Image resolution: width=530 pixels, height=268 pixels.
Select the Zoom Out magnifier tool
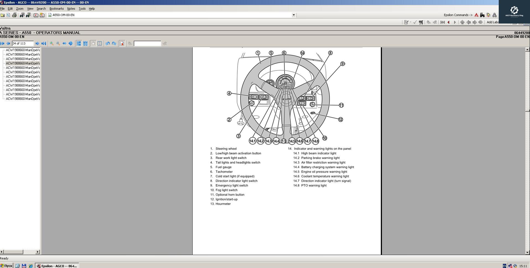tap(58, 43)
